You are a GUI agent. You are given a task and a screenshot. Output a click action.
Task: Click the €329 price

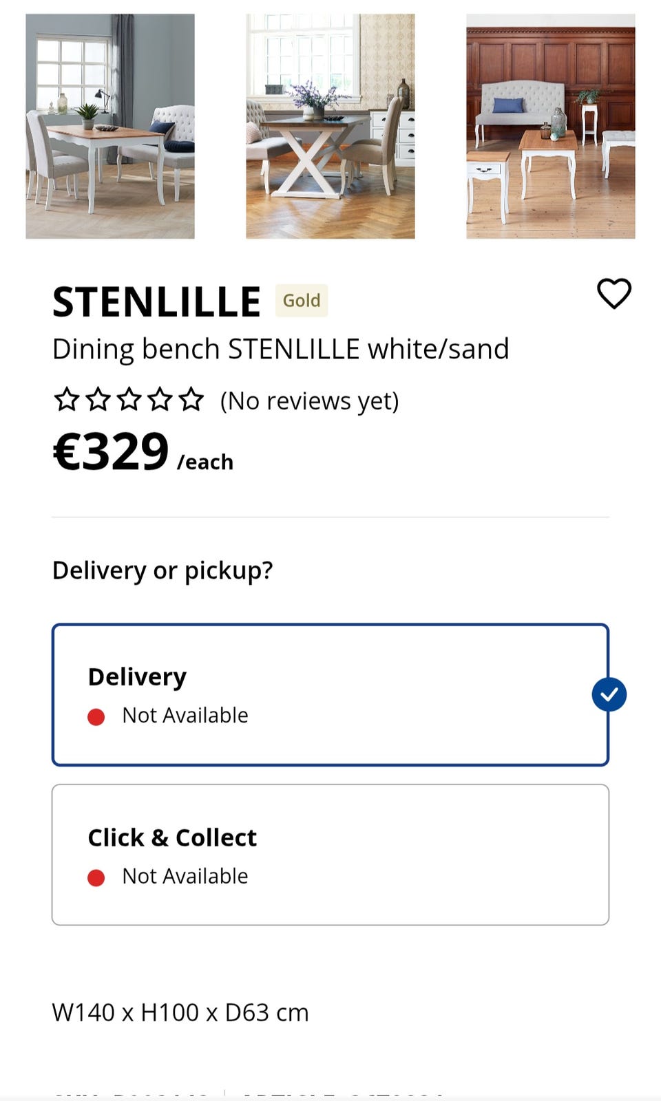pos(112,453)
